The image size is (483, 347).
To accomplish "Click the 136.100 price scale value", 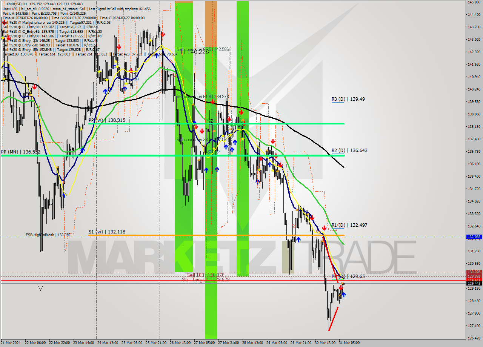I will [474, 164].
